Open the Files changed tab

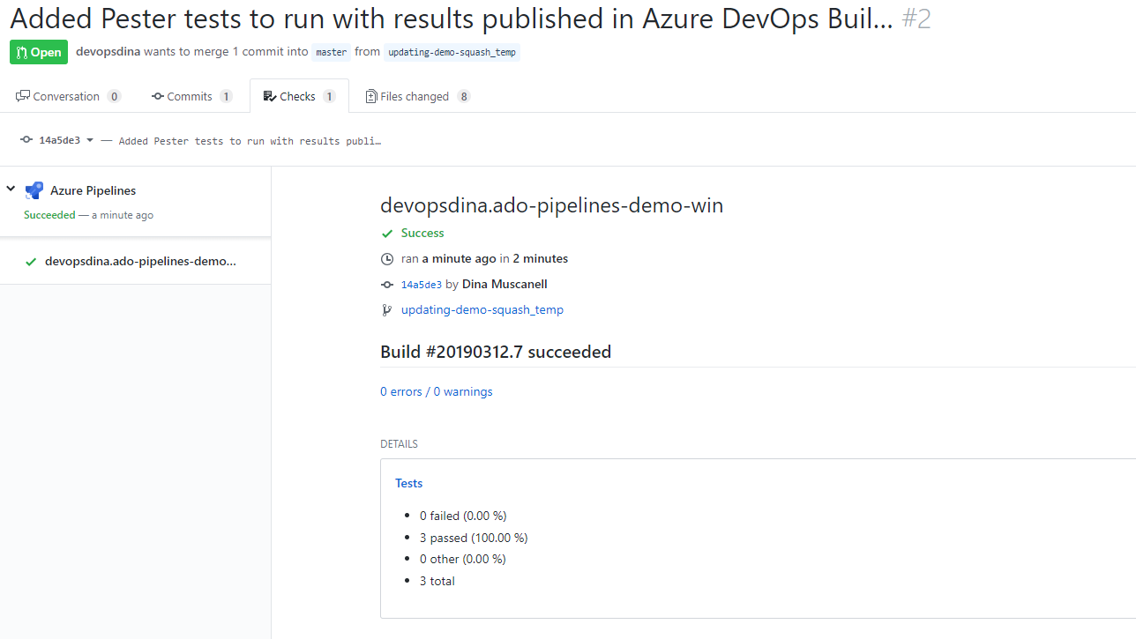(x=418, y=96)
